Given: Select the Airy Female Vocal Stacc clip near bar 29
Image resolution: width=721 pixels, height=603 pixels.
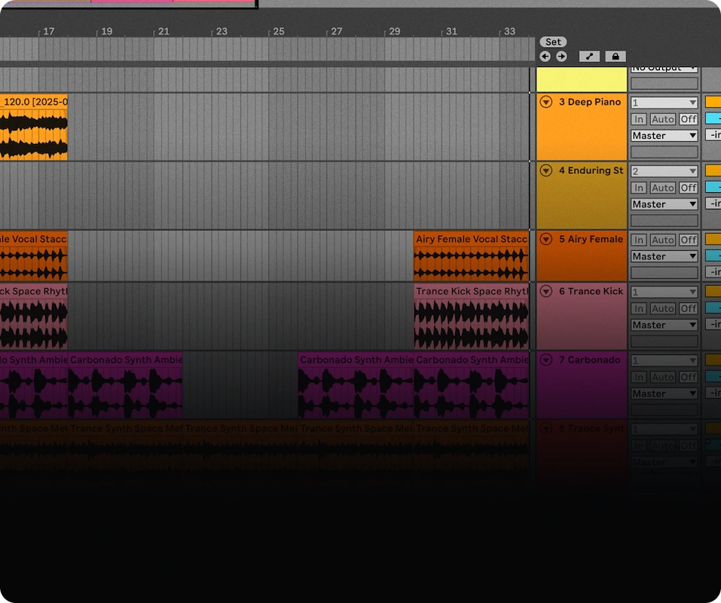Looking at the screenshot, I should pyautogui.click(x=471, y=256).
